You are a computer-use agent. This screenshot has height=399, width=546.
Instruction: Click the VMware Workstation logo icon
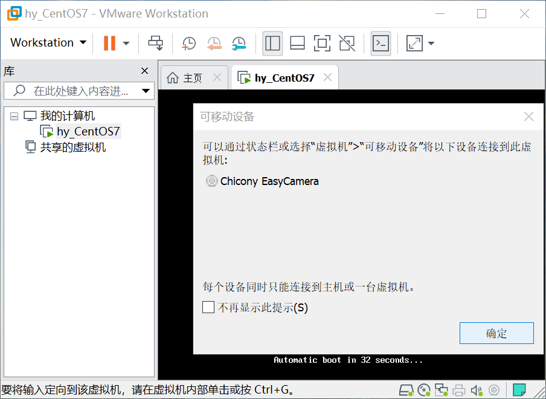coord(14,13)
